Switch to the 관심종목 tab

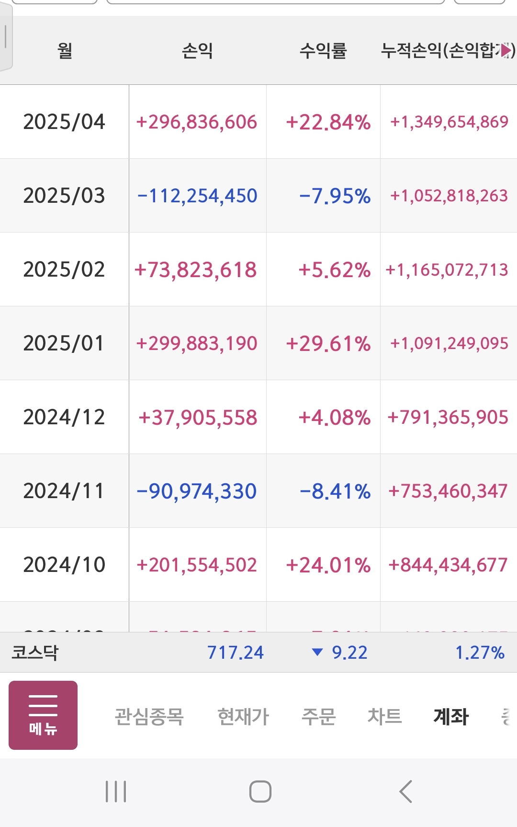coord(149,717)
